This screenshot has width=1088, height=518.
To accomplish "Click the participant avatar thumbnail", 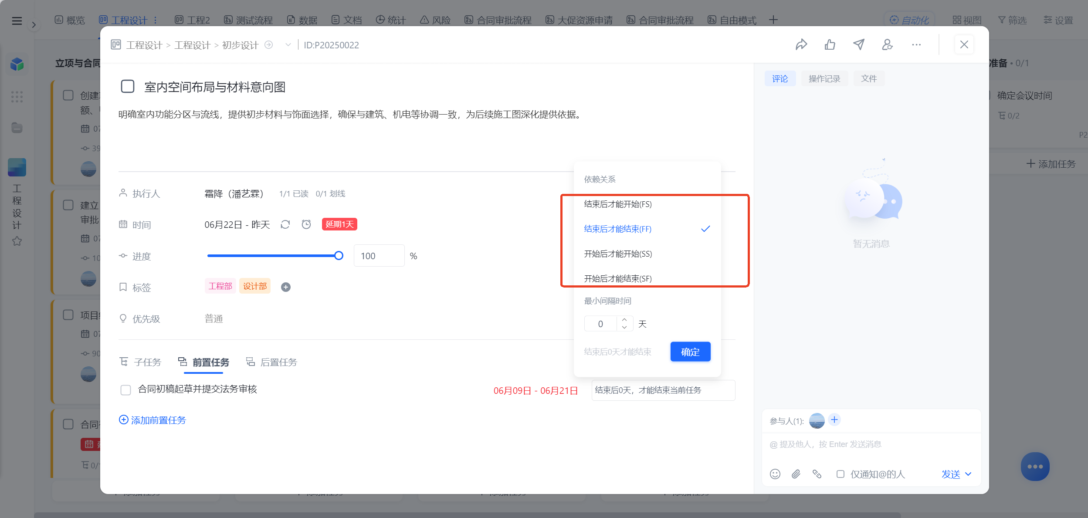I will coord(817,420).
